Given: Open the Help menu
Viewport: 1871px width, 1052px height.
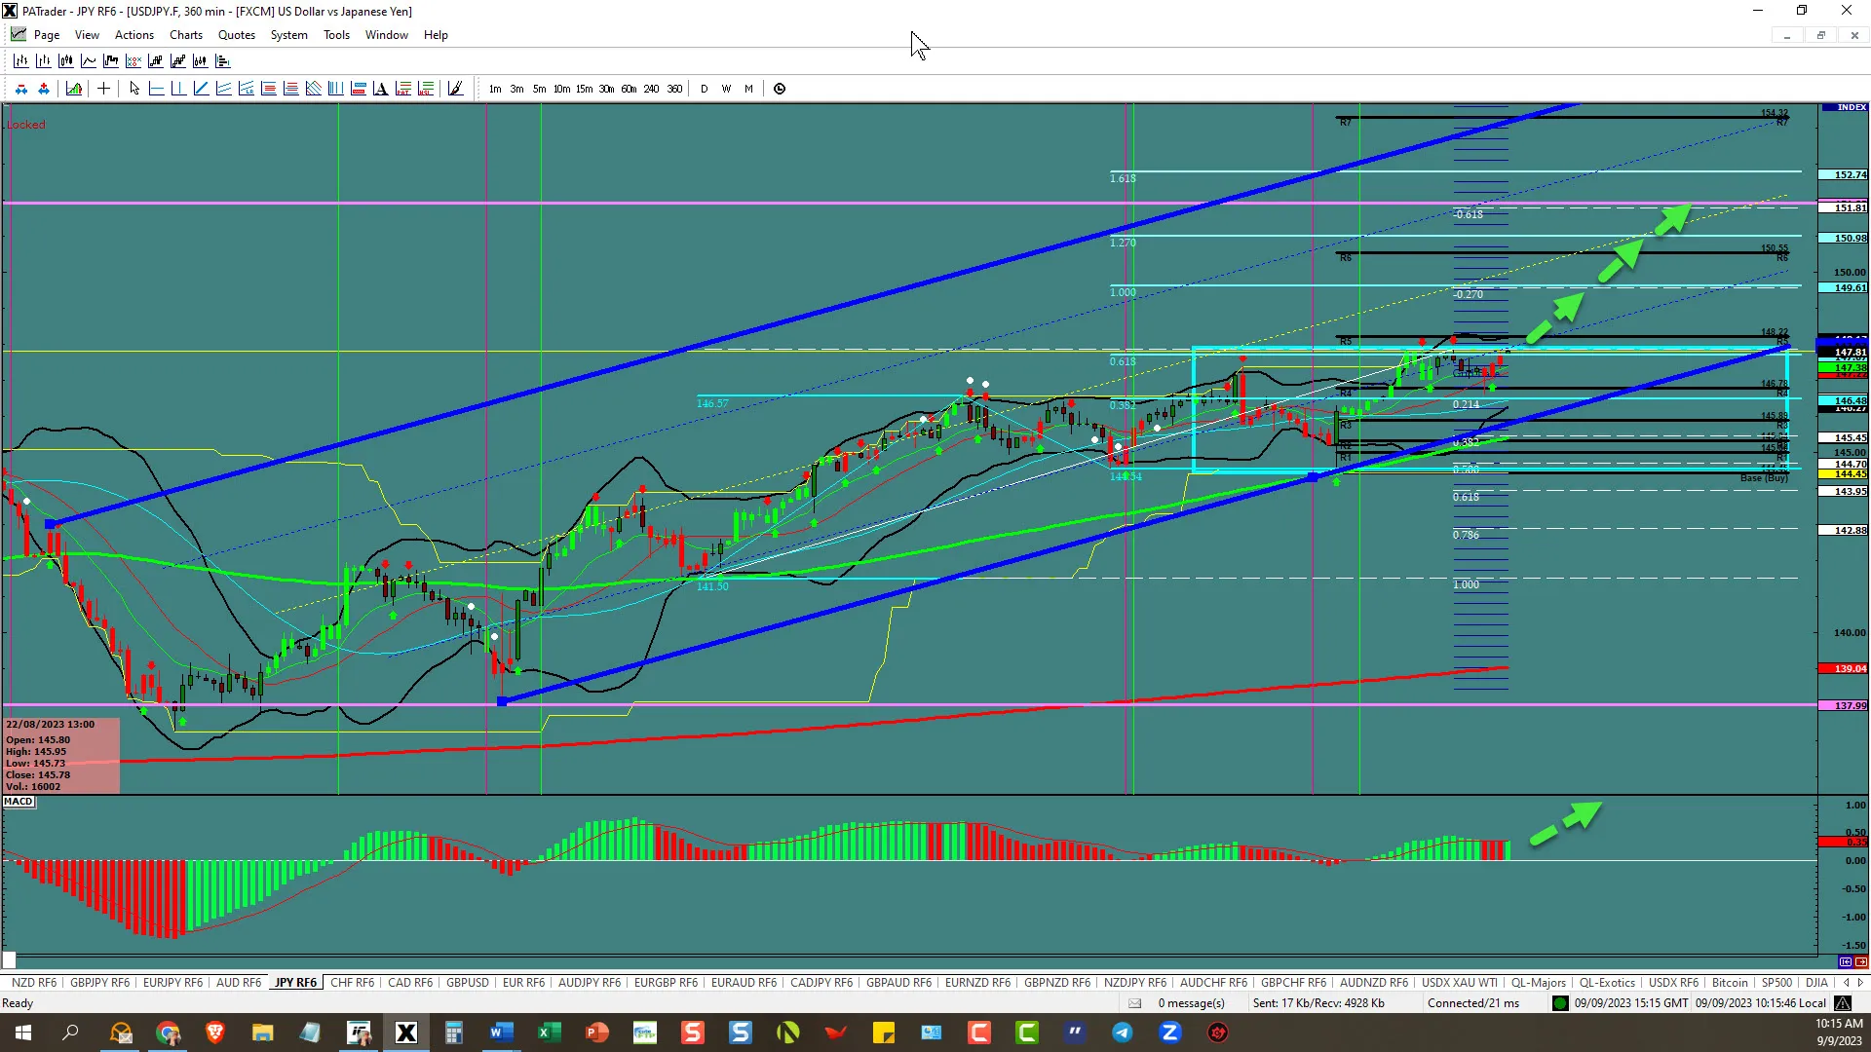Looking at the screenshot, I should coord(436,35).
